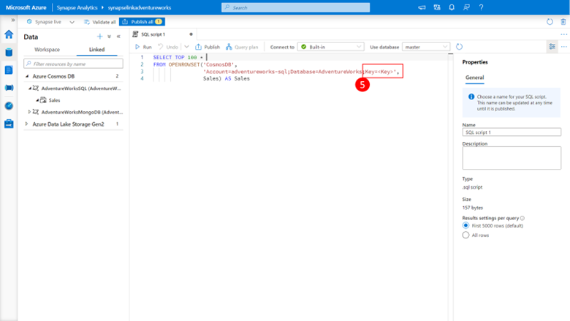Edit the script Name field

pyautogui.click(x=512, y=132)
